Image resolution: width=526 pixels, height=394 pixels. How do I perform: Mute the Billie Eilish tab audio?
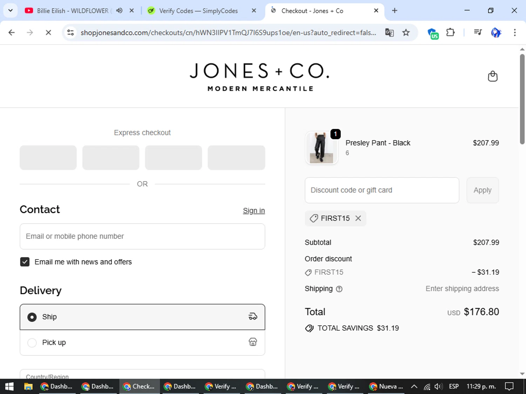pos(119,11)
